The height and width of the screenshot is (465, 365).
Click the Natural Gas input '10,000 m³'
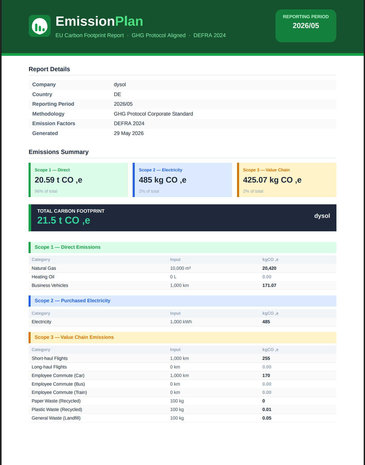pos(180,268)
